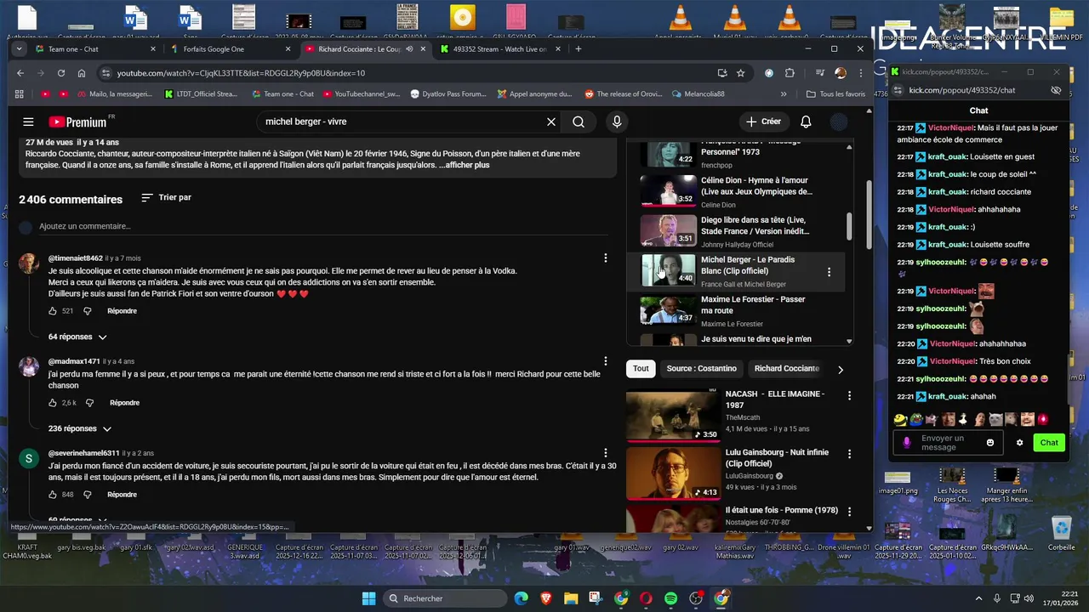Open more options for Le Paradis Blanc
The height and width of the screenshot is (612, 1089).
tap(829, 272)
